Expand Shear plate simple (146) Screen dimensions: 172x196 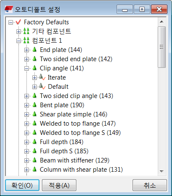(26, 114)
